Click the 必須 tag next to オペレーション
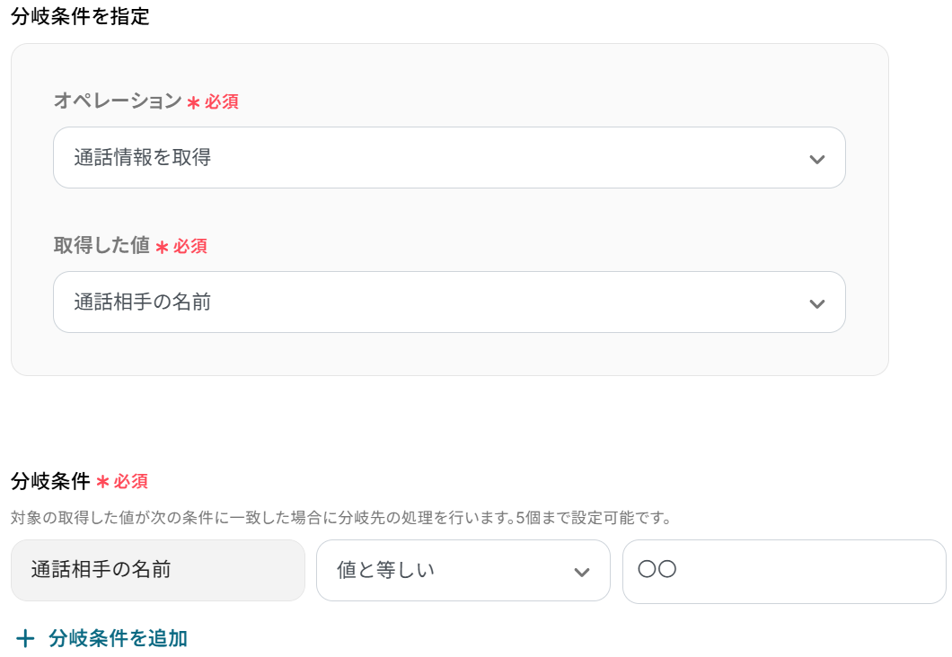This screenshot has height=657, width=952. (x=222, y=102)
